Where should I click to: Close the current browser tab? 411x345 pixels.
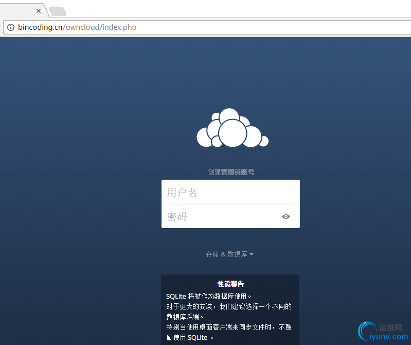pos(39,11)
